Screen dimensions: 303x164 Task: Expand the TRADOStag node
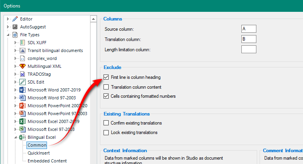coord(15,74)
